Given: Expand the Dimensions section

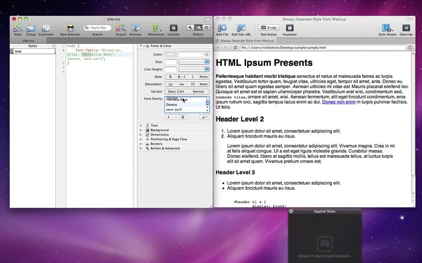Looking at the screenshot, I should click(x=141, y=135).
